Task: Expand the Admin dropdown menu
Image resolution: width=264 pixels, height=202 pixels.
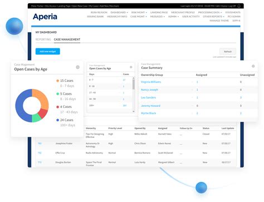Action: click(173, 17)
